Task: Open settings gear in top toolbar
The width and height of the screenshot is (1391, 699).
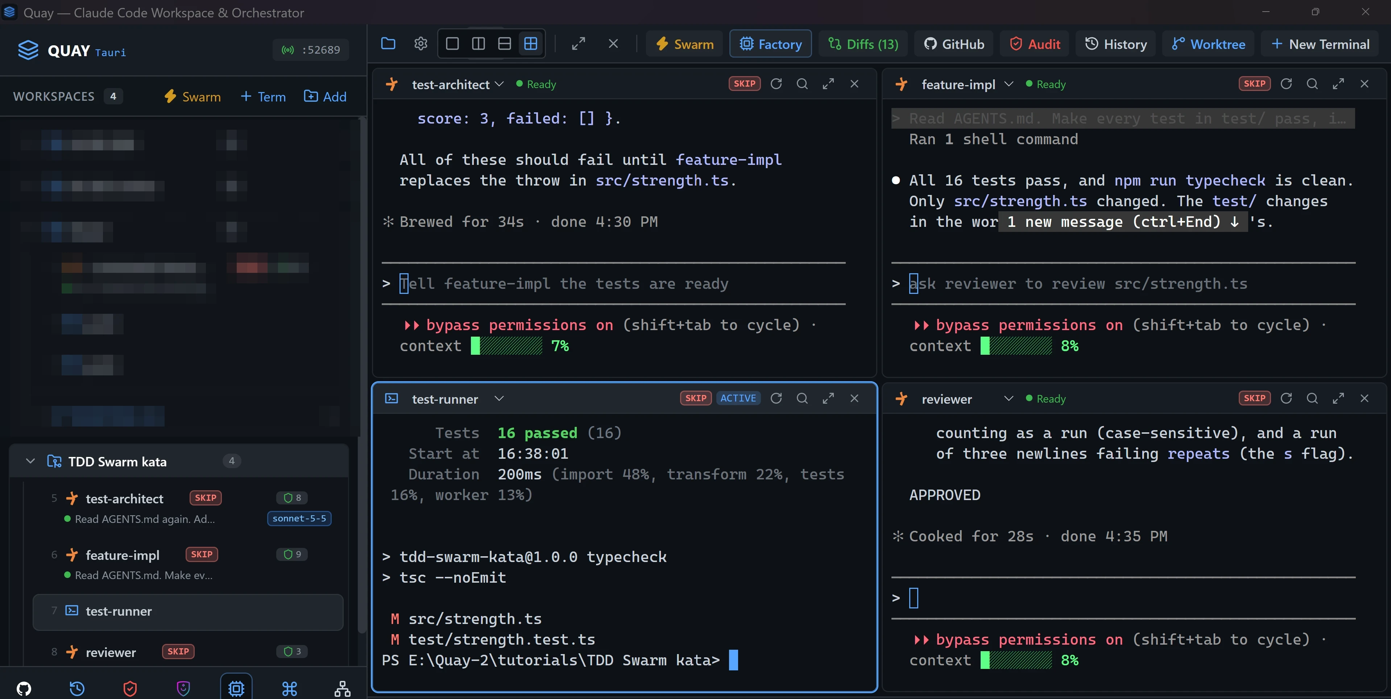Action: click(421, 44)
